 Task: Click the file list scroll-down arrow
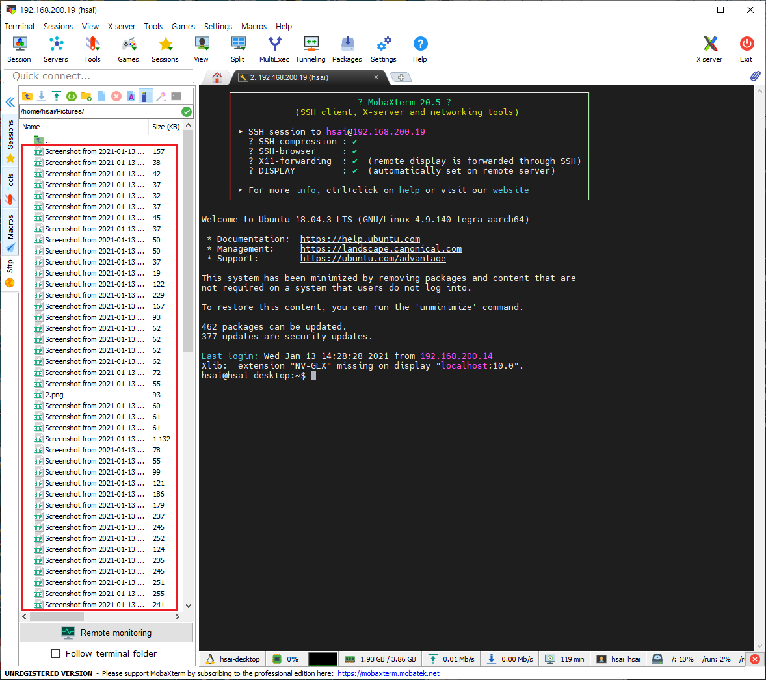point(188,606)
